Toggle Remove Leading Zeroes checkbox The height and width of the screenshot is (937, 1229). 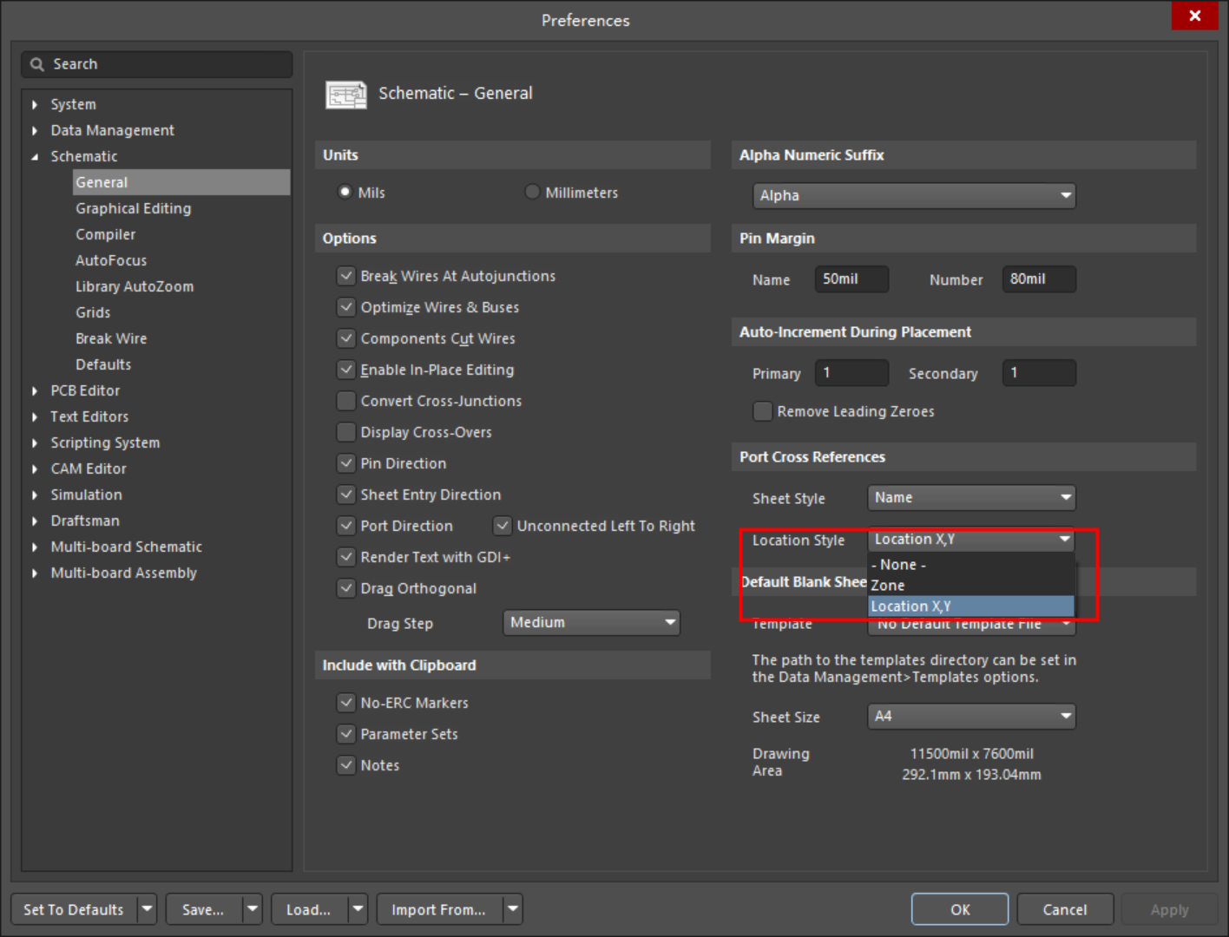[x=763, y=411]
